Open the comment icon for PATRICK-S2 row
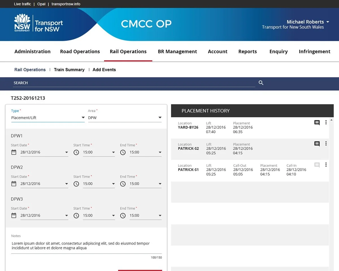This screenshot has height=271, width=339. 317,144
